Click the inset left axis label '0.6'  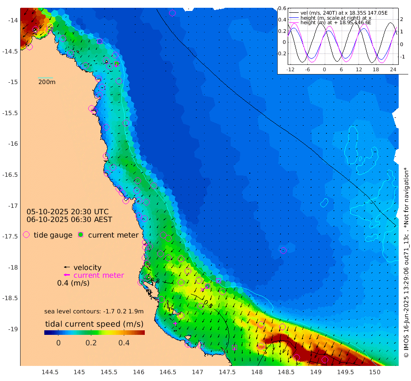(282, 8)
